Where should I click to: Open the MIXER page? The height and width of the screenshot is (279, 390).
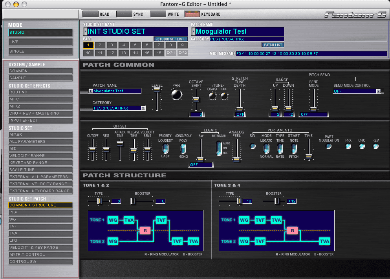pyautogui.click(x=40, y=135)
